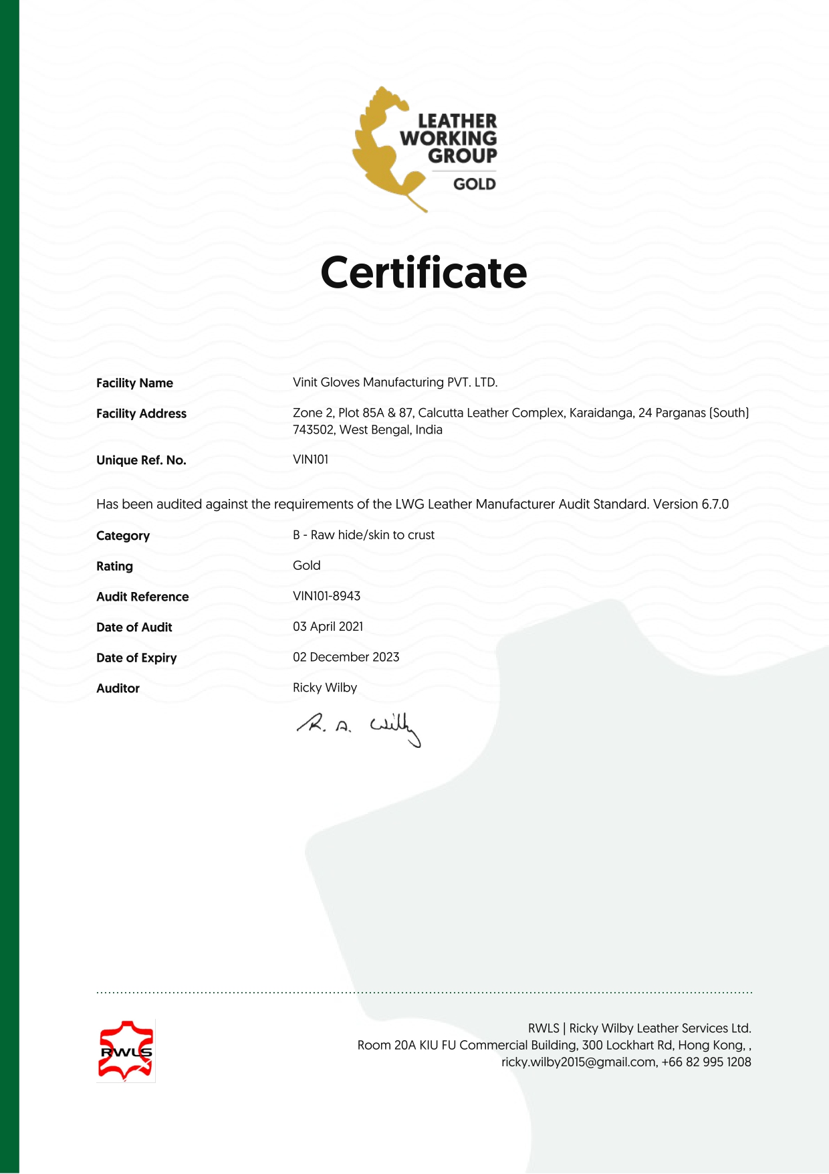Click the handwritten R. A. Wilby signature
This screenshot has width=829, height=1174.
[x=359, y=729]
